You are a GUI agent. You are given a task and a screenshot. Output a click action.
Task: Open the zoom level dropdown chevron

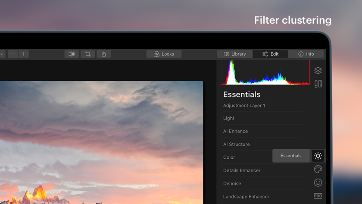(2, 54)
